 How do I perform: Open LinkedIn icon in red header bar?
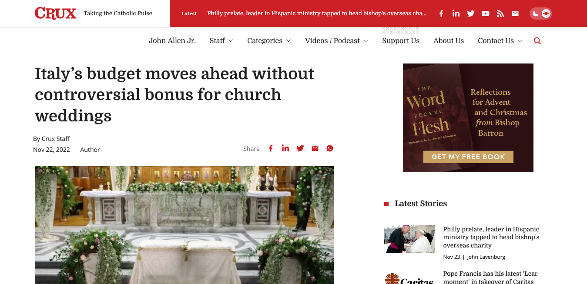(x=456, y=13)
